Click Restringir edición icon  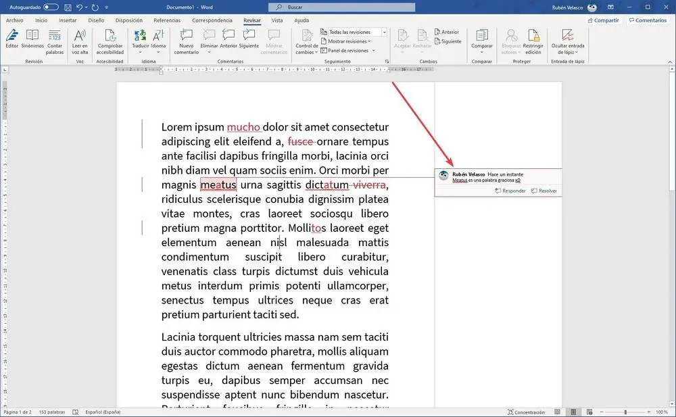click(533, 38)
